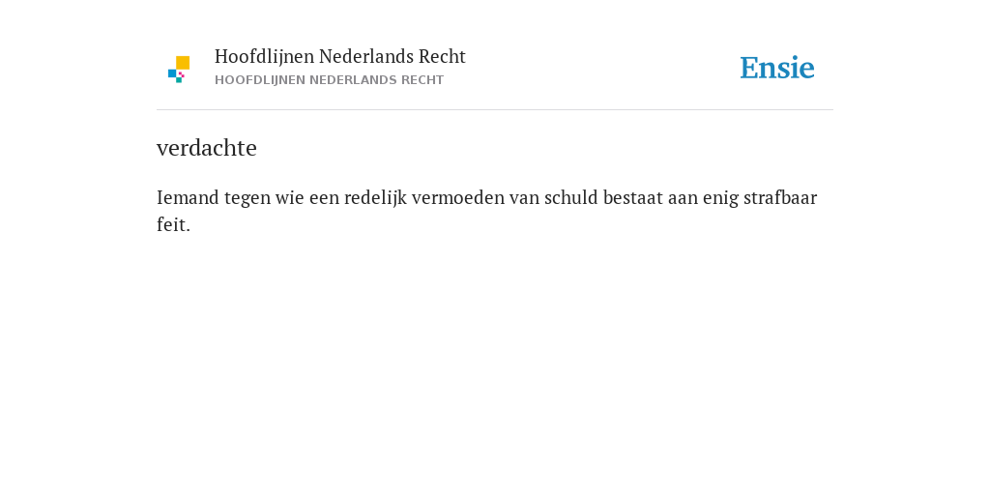
Task: Click the yellow square in the logo
Action: [183, 63]
